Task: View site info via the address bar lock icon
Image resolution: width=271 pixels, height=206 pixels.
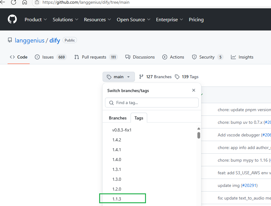Action: [x=37, y=2]
